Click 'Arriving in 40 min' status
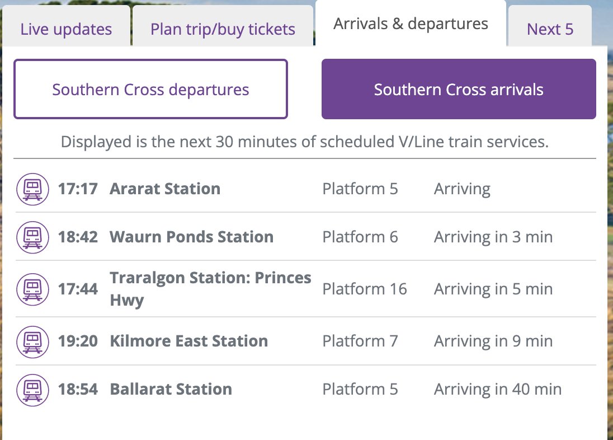 point(498,390)
